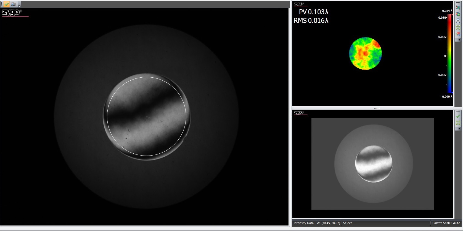463x231 pixels.
Task: Click the Select mode label in status bar
Action: 347,223
